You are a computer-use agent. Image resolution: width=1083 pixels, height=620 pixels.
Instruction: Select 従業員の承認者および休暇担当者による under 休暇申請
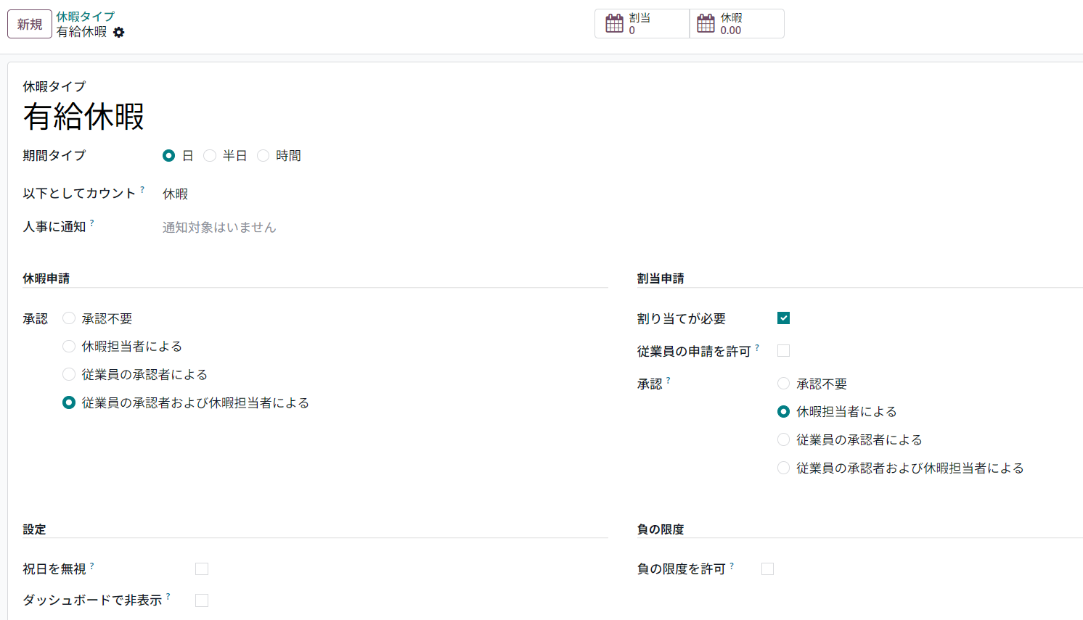69,402
